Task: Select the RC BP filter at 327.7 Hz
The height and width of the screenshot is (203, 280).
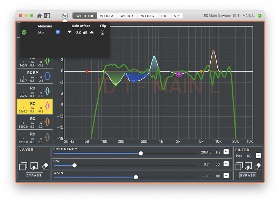Action: (35, 76)
